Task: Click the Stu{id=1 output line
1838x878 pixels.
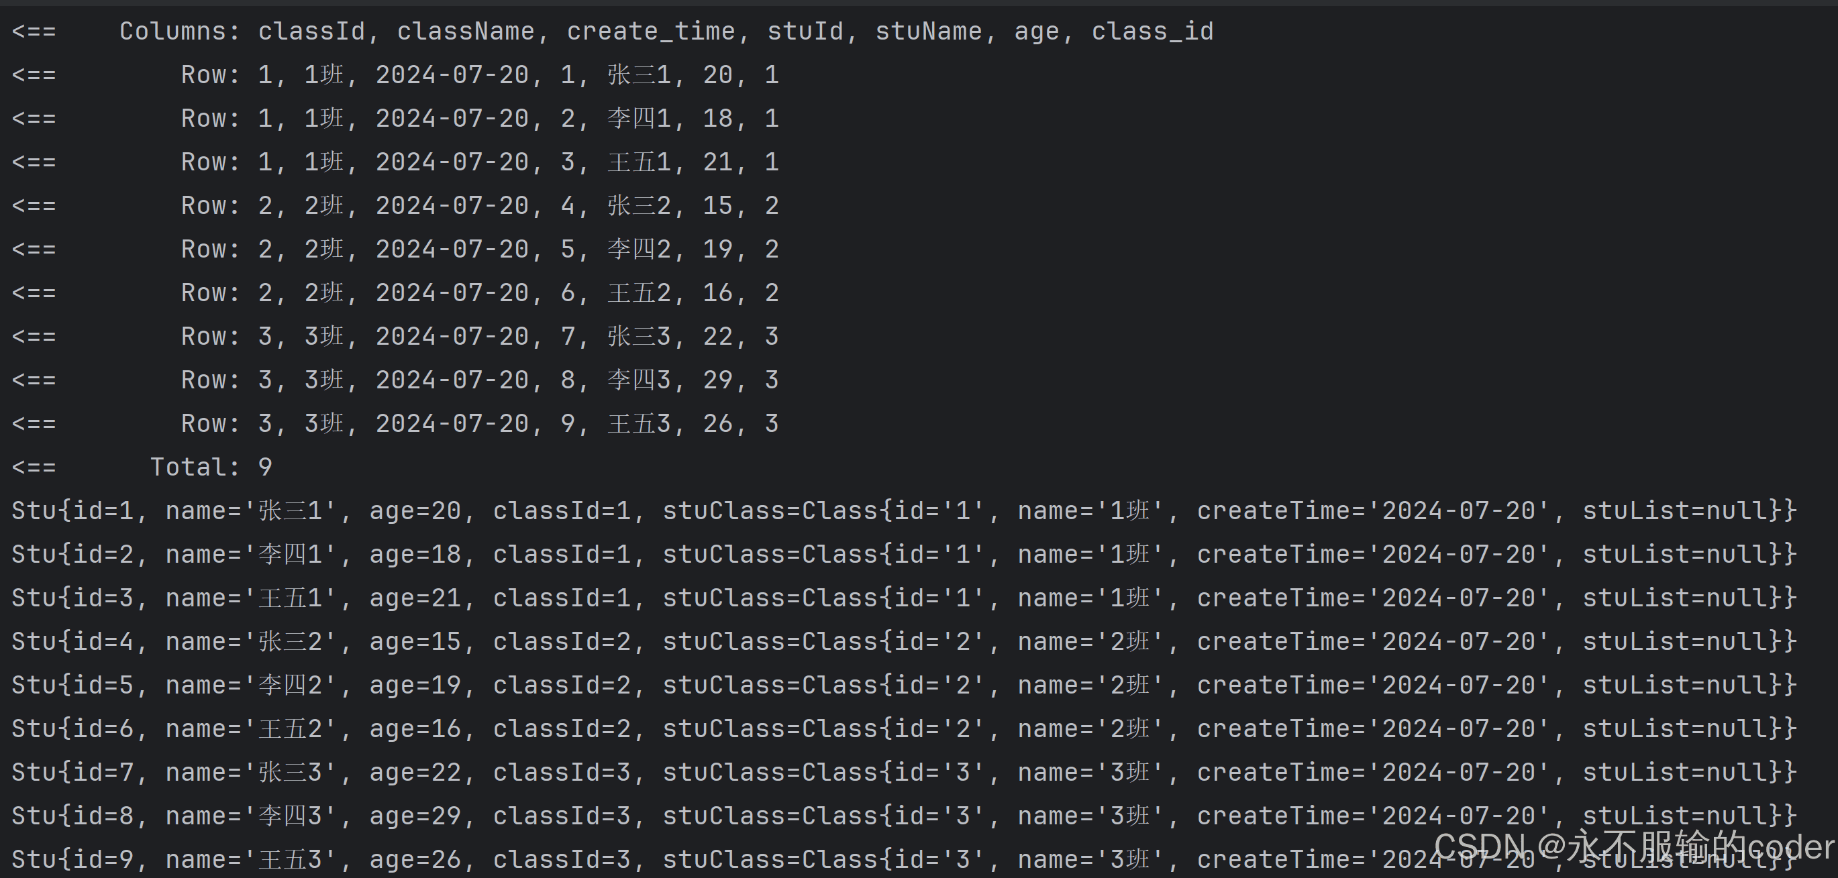Action: tap(903, 510)
